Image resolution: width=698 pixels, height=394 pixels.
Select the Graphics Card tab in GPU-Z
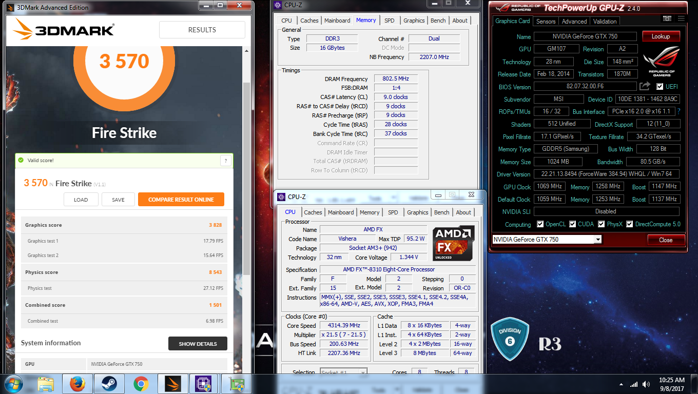click(512, 21)
